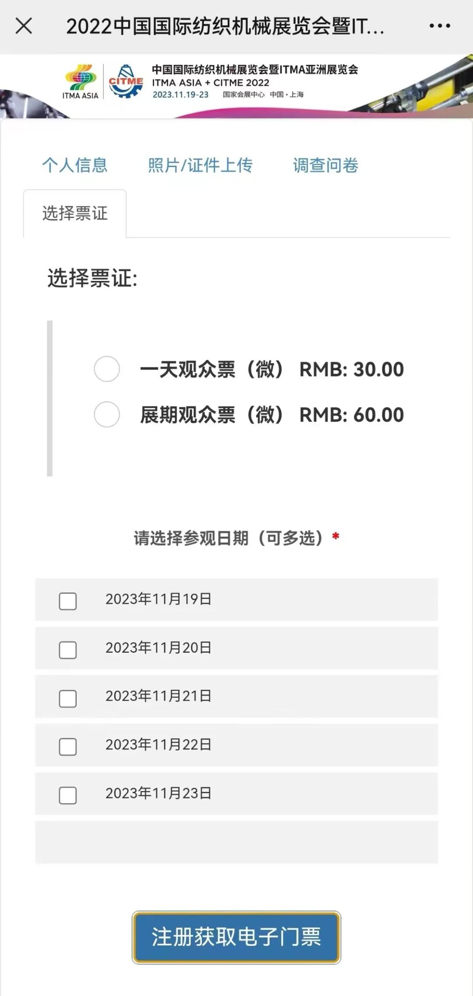Select the 选择票证 tab

click(75, 214)
